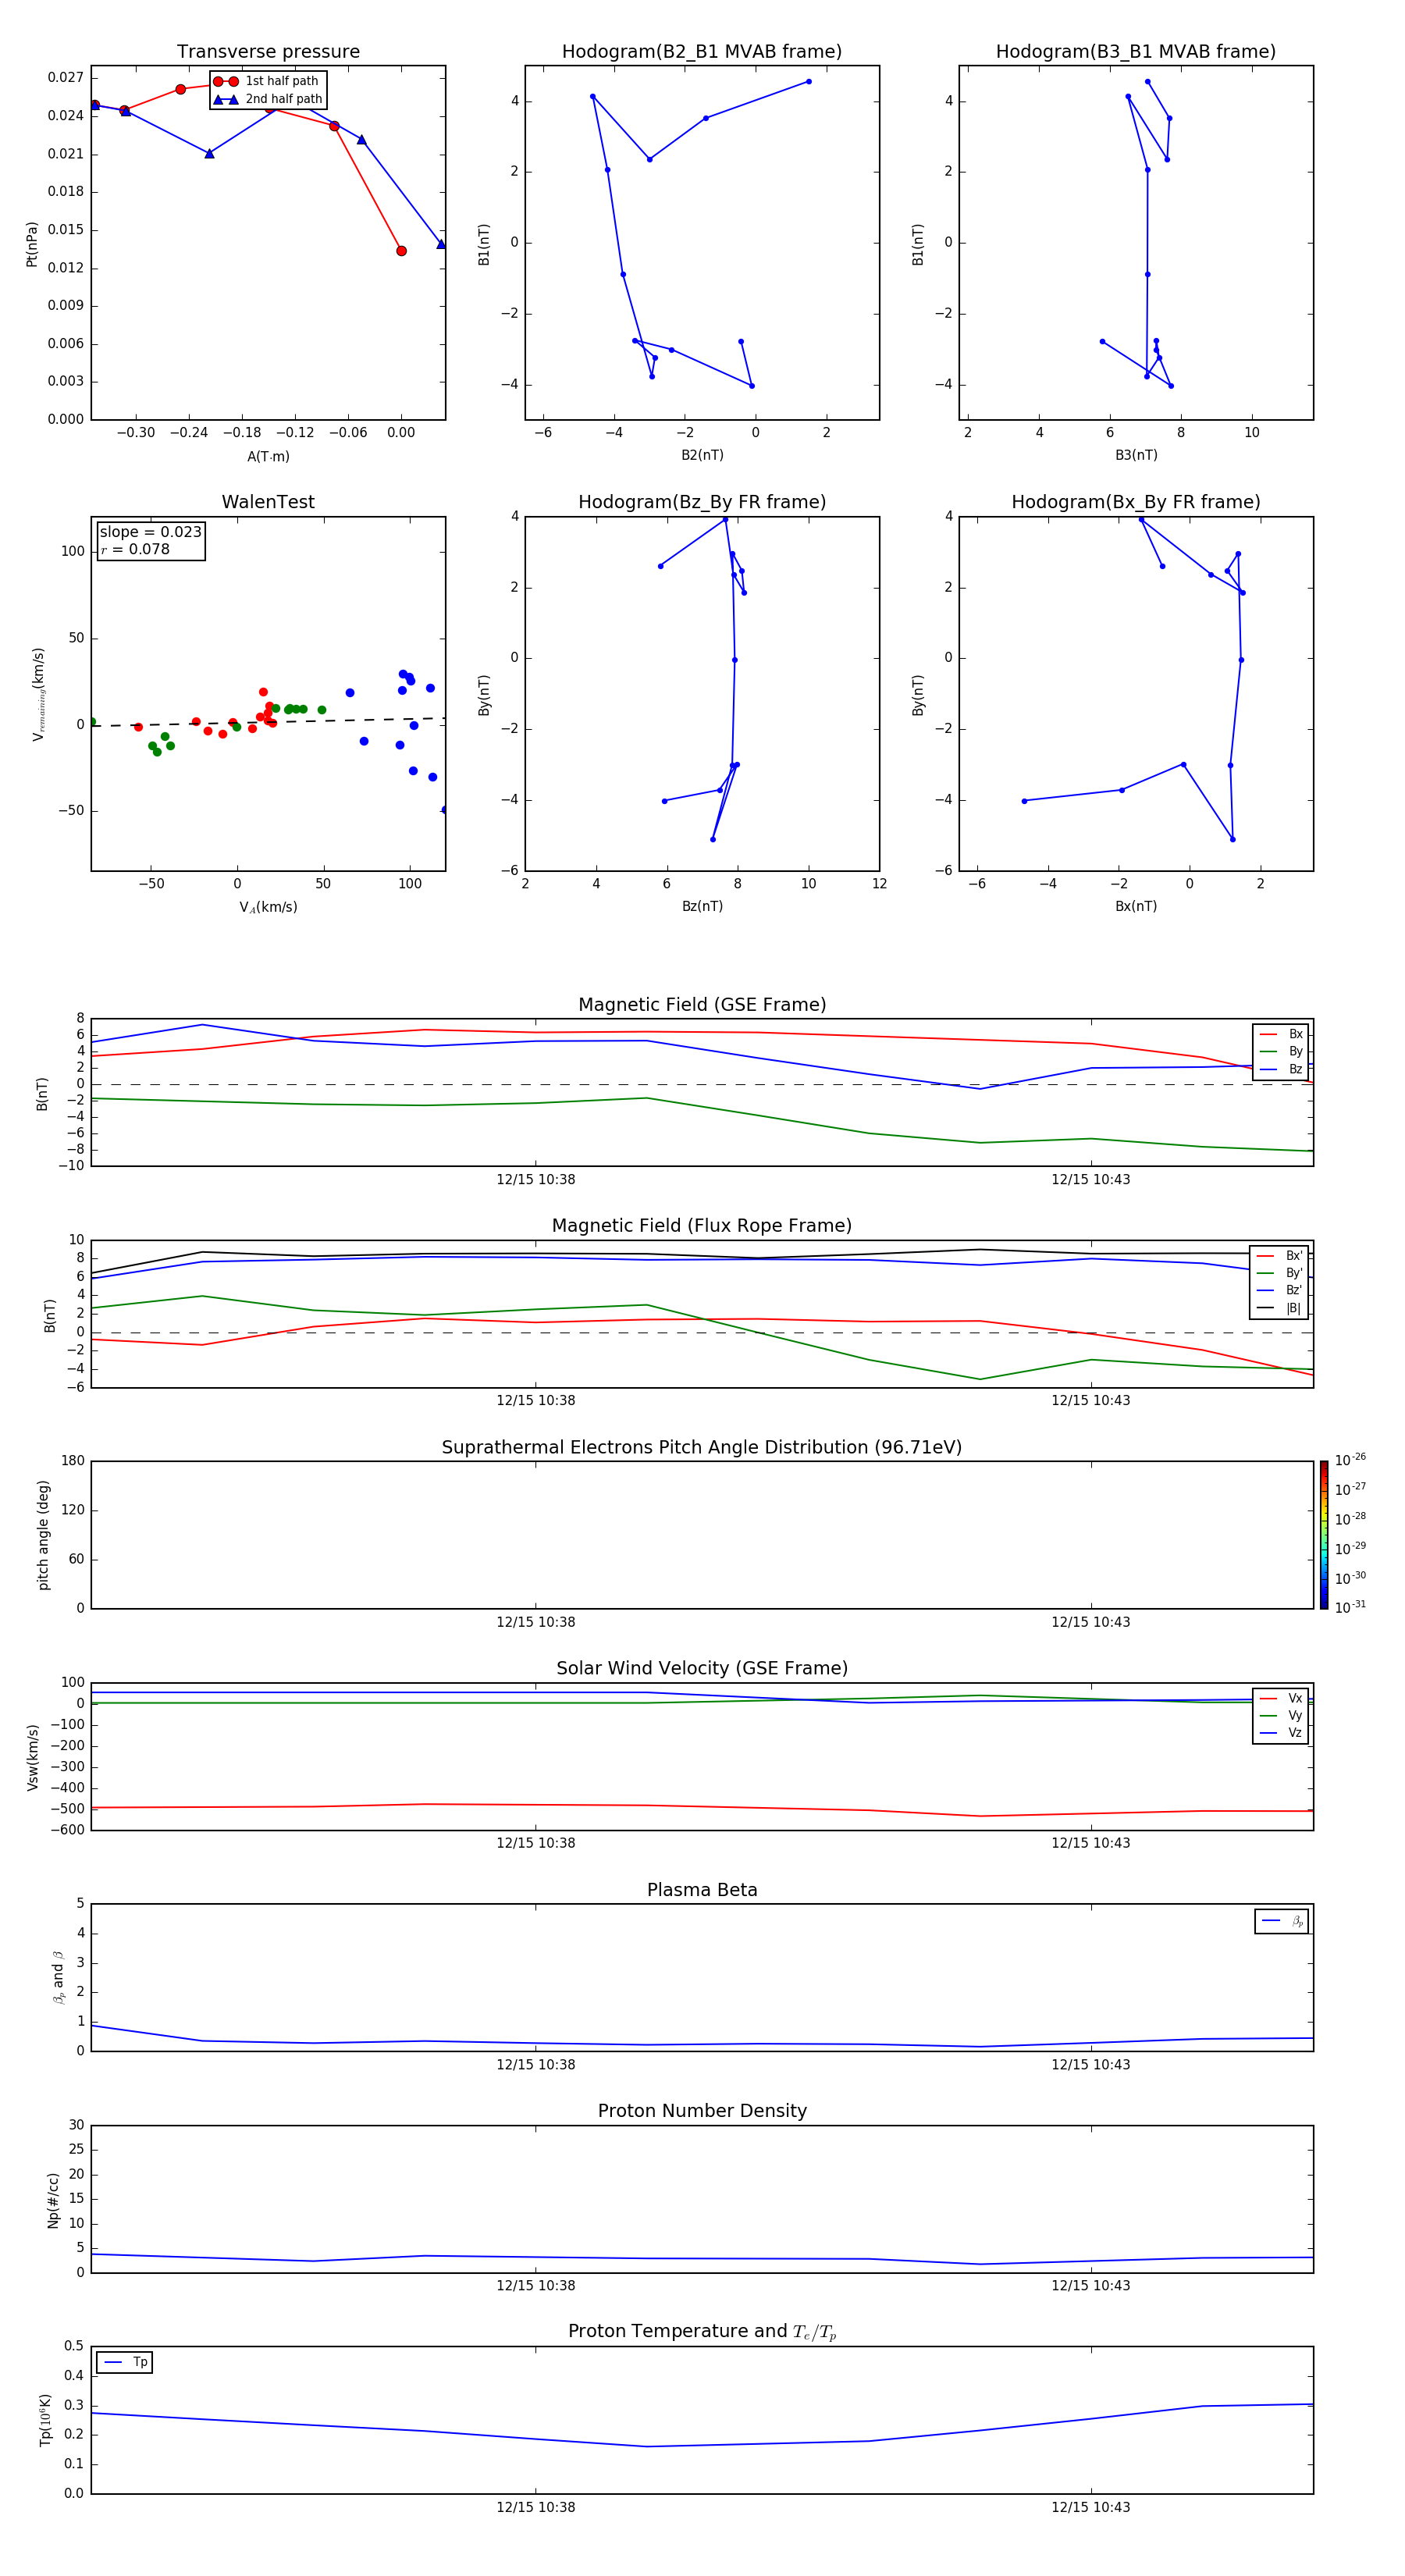
Task: Select the "slope = 0.023" annotation text
Action: (150, 532)
